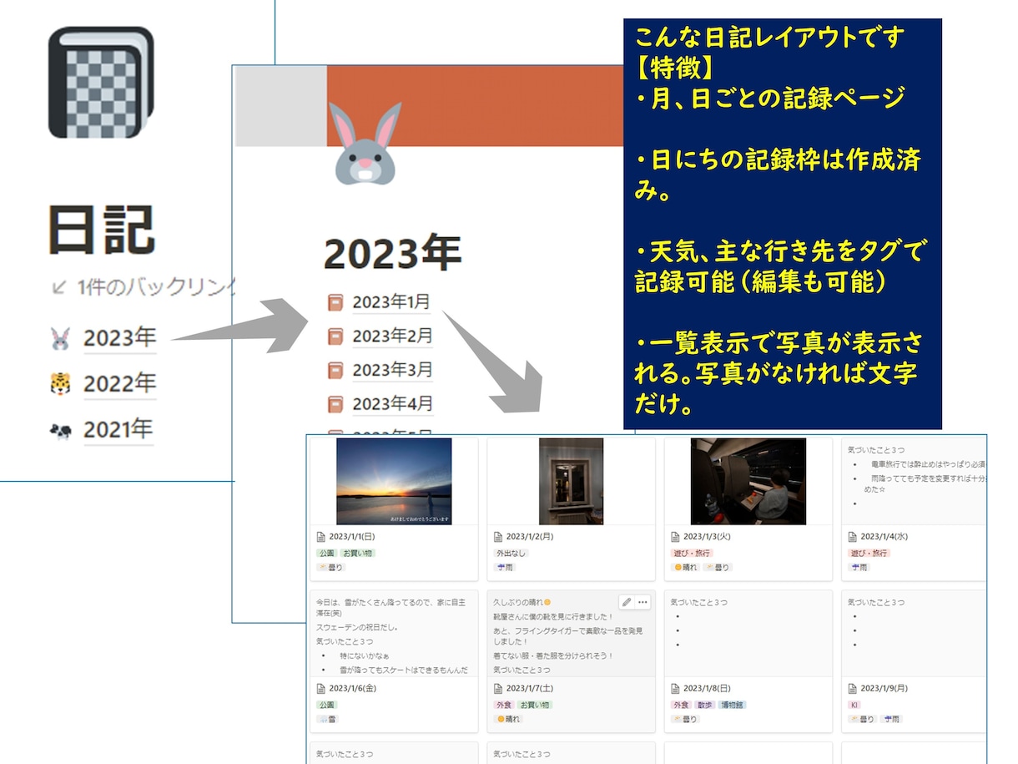Open the 2023年 page link in 日記
Image resolution: width=1018 pixels, height=764 pixels.
point(119,338)
